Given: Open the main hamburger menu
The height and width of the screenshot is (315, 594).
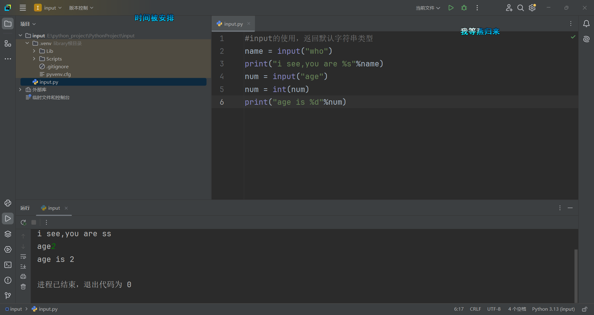Looking at the screenshot, I should click(x=23, y=8).
